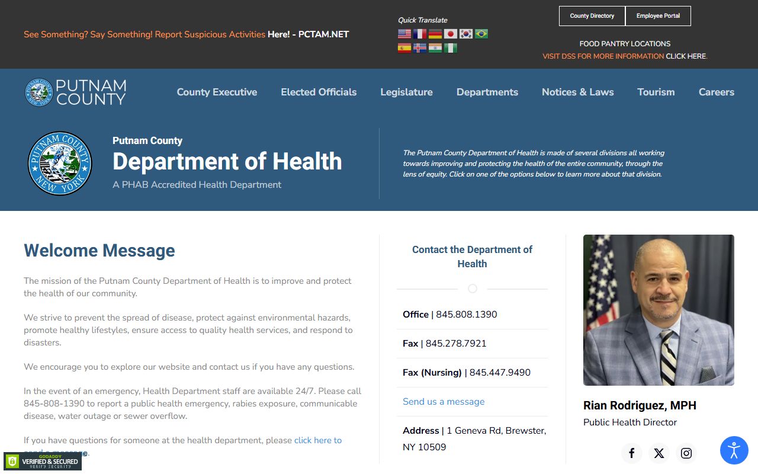
Task: Click the Putnam County logo in navbar
Action: coord(75,92)
